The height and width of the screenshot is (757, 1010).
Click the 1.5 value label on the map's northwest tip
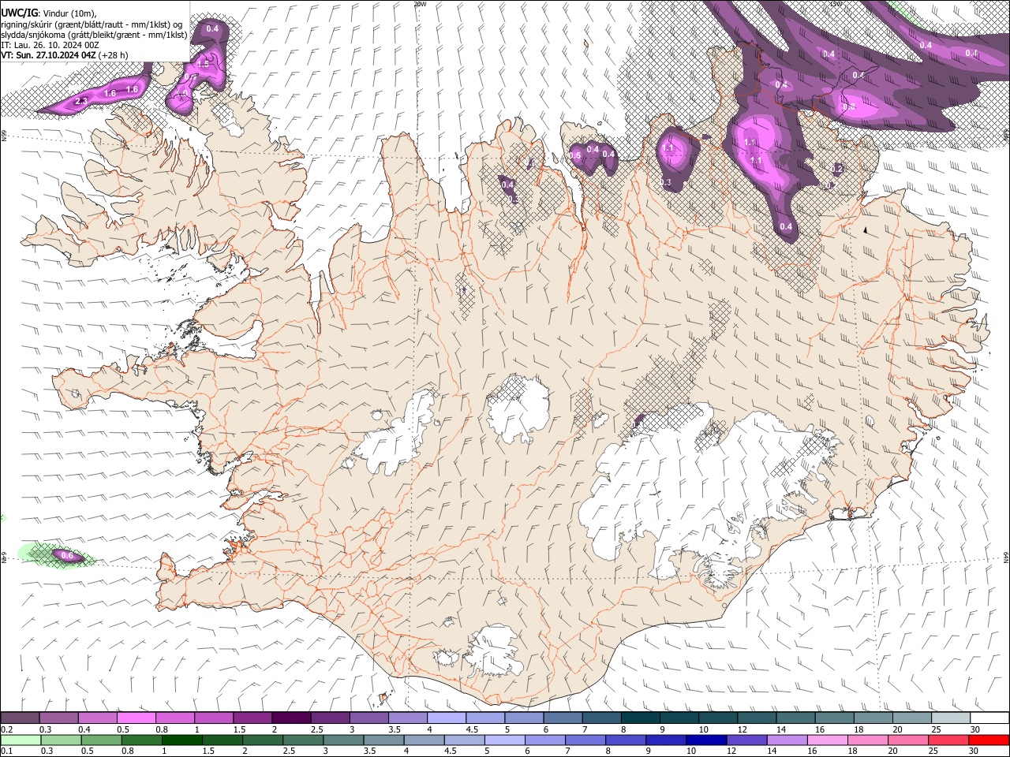[x=203, y=65]
